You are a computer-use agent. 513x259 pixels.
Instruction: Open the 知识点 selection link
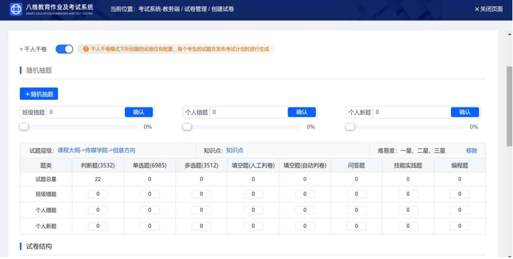235,151
